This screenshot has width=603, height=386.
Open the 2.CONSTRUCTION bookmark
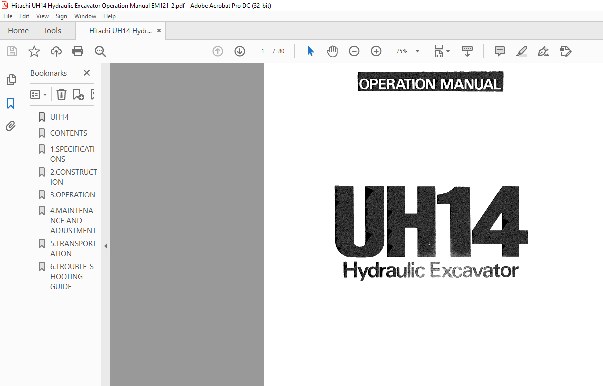[74, 177]
